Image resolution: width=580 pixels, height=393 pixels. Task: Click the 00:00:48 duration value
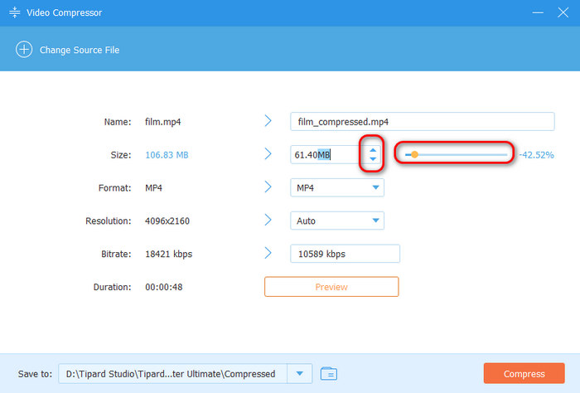click(164, 287)
